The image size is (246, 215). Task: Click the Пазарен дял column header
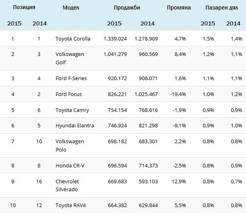click(221, 7)
